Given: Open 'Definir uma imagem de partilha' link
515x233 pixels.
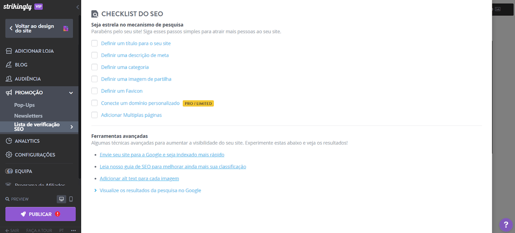Looking at the screenshot, I should [136, 79].
